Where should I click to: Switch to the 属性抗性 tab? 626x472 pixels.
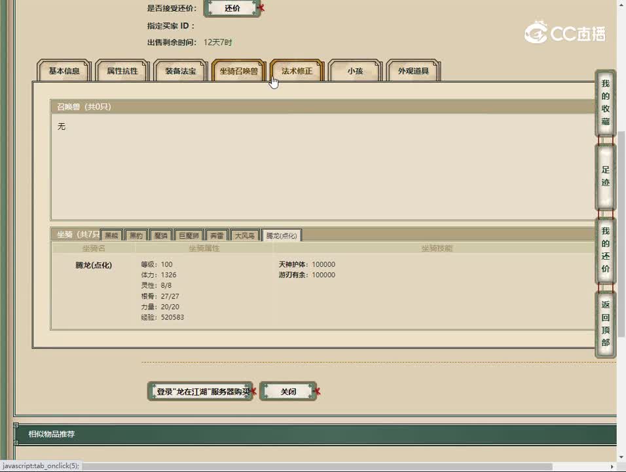point(122,71)
